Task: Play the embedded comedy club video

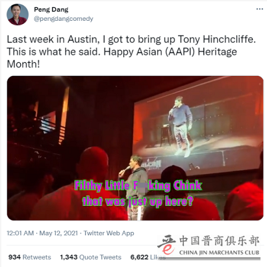Action: [x=135, y=148]
